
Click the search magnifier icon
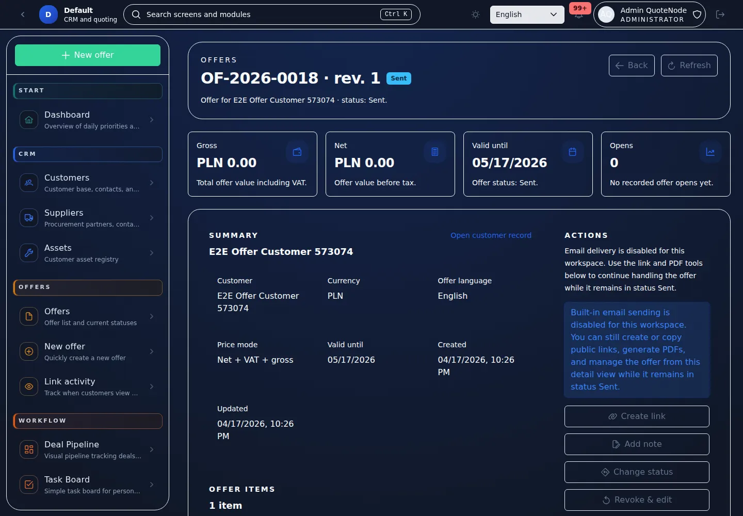point(136,14)
